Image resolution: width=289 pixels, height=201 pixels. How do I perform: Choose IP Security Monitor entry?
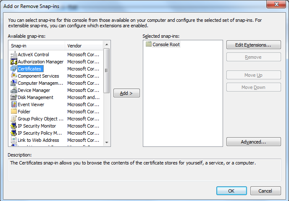tap(37, 126)
